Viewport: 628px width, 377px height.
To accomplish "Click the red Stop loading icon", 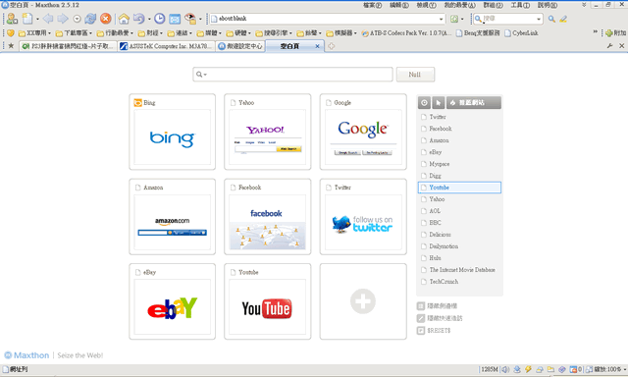I will pos(106,19).
